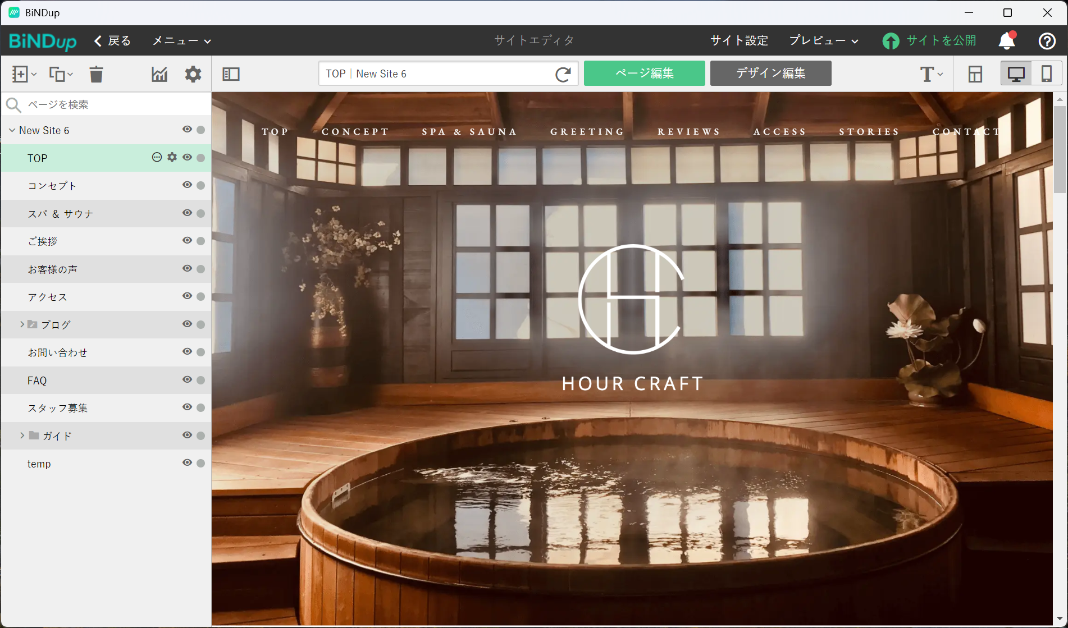Click the HOUR CRAFT logo image

(x=633, y=319)
